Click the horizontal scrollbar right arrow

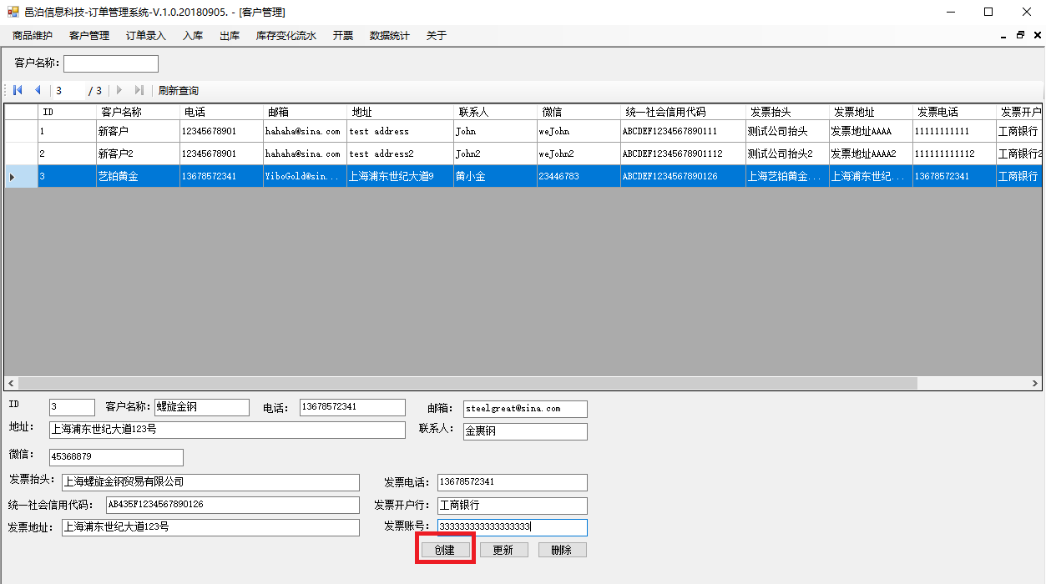pyautogui.click(x=1035, y=384)
